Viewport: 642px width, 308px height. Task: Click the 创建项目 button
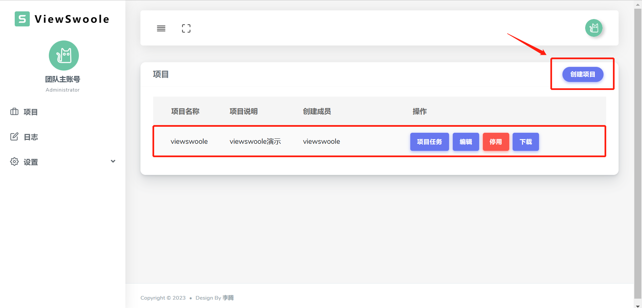click(x=583, y=74)
